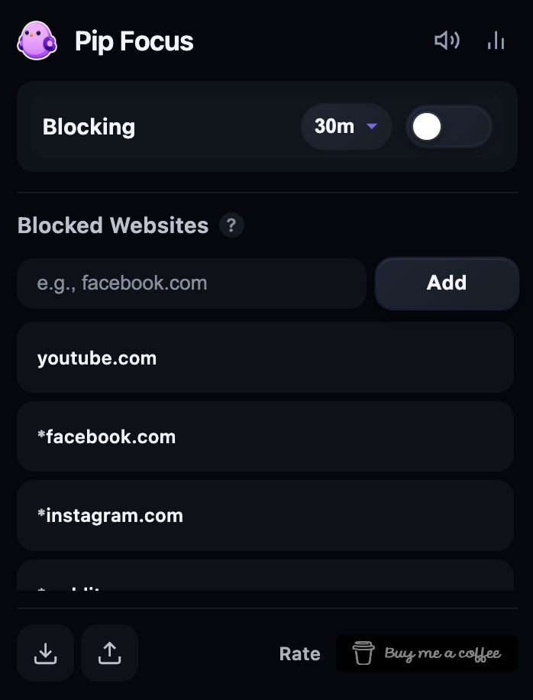Click the Pip mascot logo

point(37,41)
